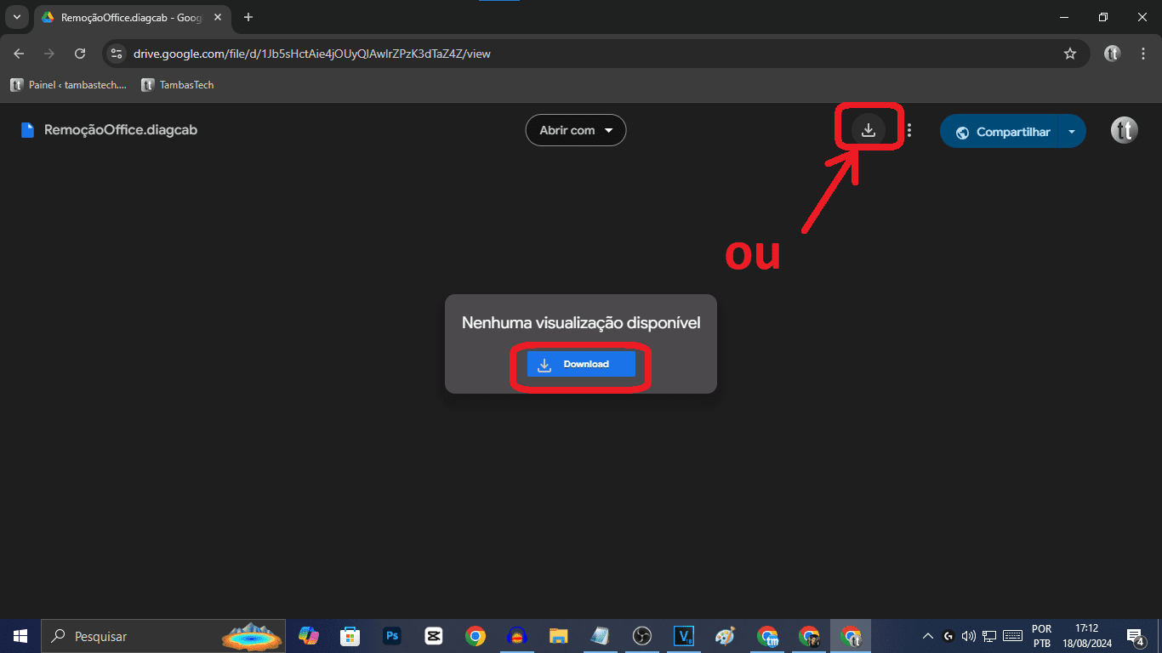1162x653 pixels.
Task: Open the TambasTech bookmark
Action: (178, 84)
